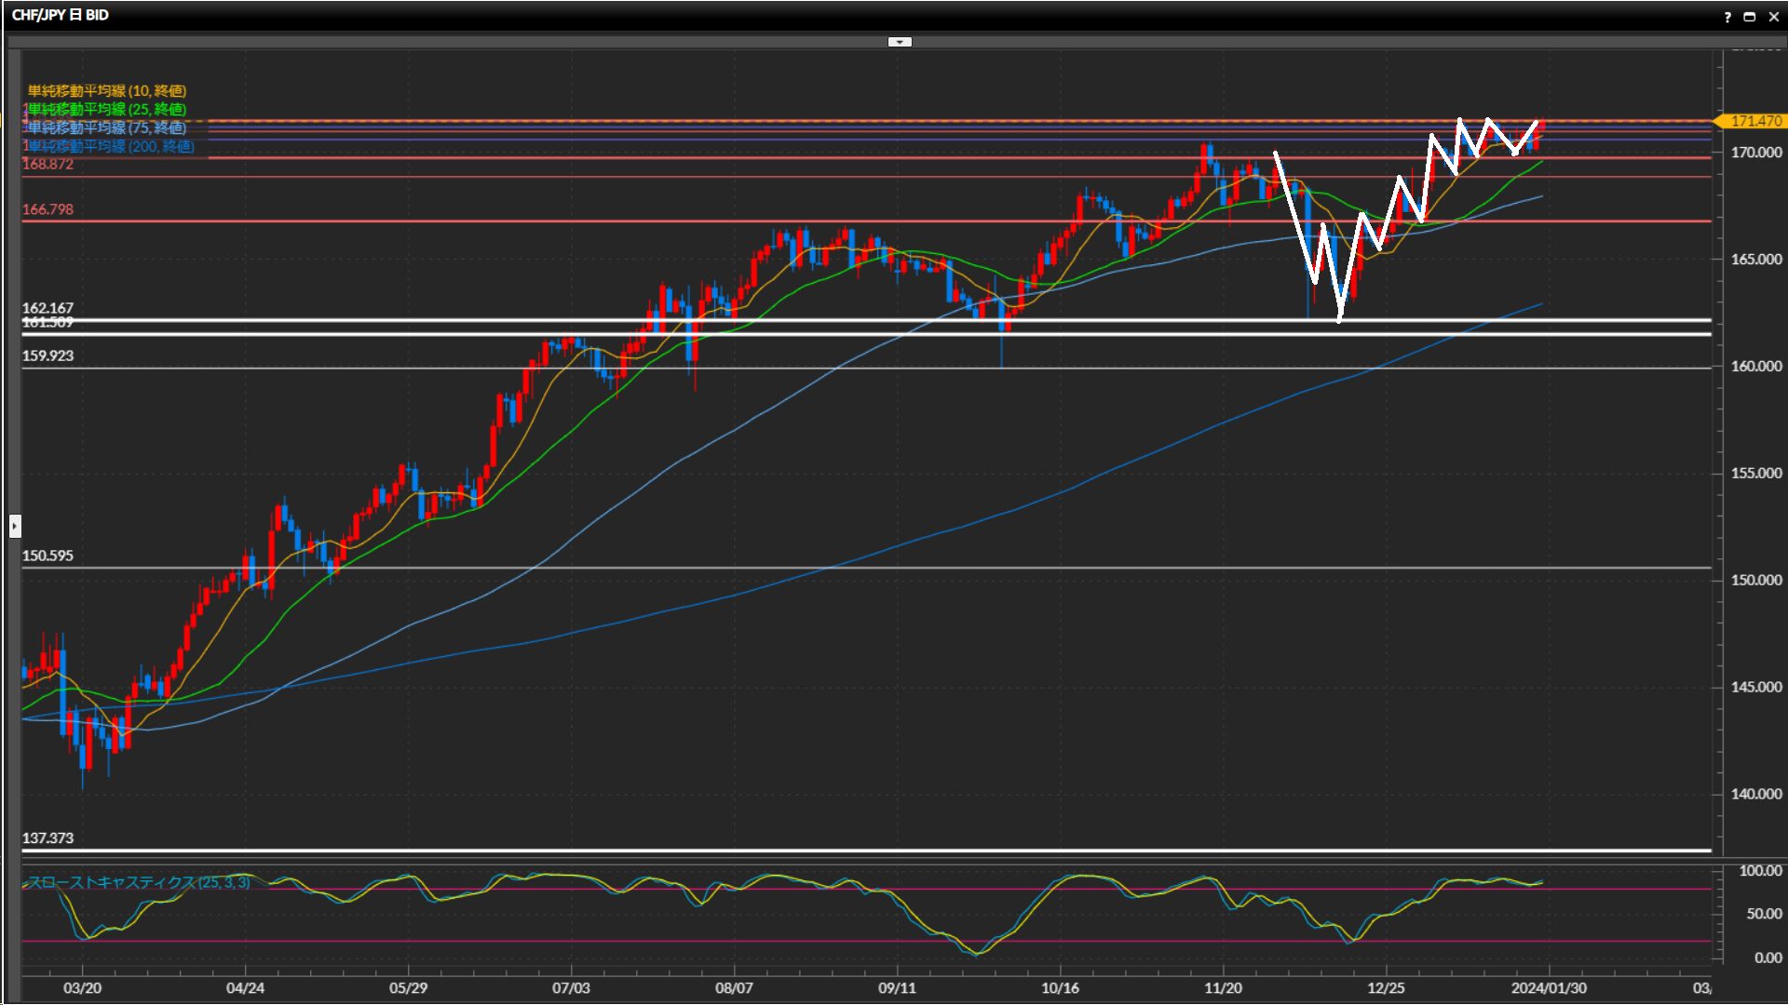Click the 2024/01/30 date axis label
1788x1005 pixels.
click(x=1549, y=988)
